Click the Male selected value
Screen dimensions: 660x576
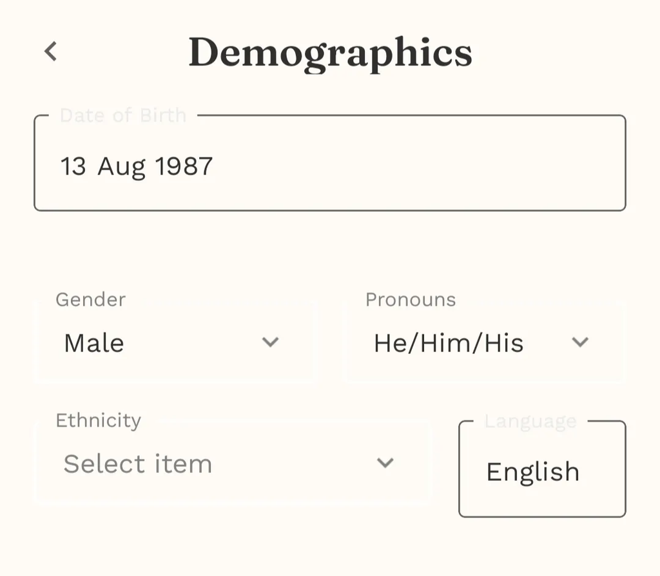pos(94,343)
